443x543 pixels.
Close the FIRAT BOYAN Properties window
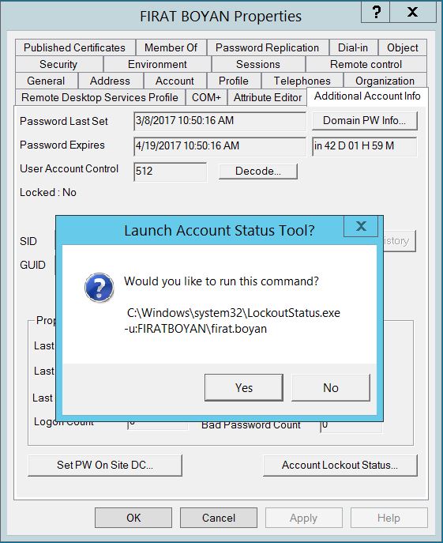tap(412, 12)
